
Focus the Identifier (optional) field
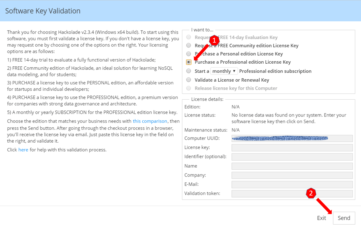pyautogui.click(x=292, y=157)
